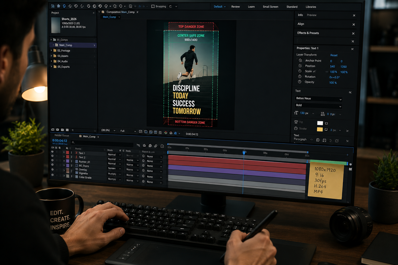Click the Shorts_2026 thumbnail in Project panel
398x265 pixels.
click(x=56, y=25)
